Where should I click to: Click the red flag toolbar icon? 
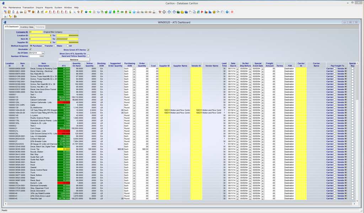[202, 12]
